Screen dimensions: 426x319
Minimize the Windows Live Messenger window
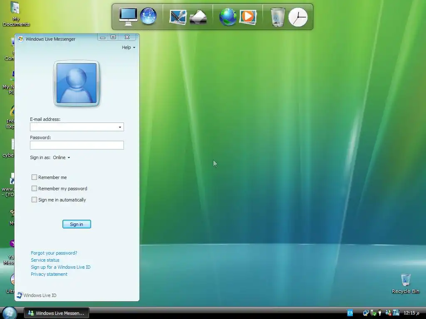pos(103,37)
